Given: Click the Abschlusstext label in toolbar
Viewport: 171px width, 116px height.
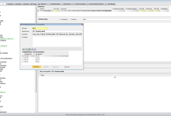Looking at the screenshot, I should tap(67, 4).
